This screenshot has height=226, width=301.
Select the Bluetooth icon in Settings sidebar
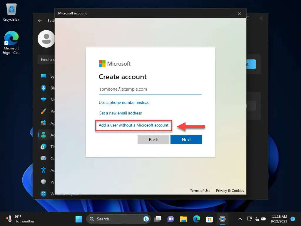44,88
